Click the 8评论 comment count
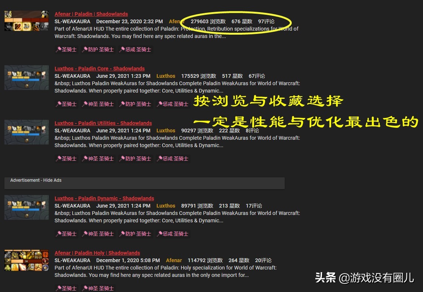This screenshot has width=423, height=292. pyautogui.click(x=252, y=131)
